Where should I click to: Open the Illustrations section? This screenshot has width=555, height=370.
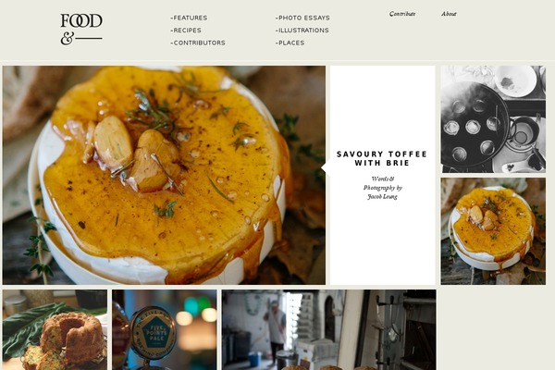coord(302,31)
